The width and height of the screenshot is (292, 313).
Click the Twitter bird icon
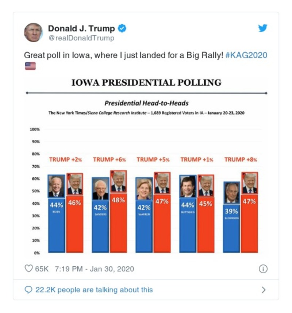[x=262, y=28]
